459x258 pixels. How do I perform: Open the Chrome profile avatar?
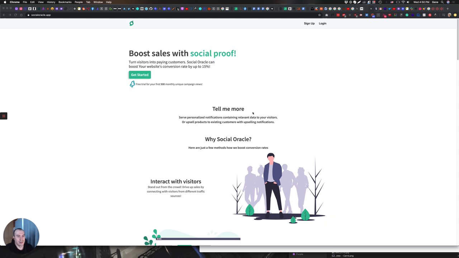pyautogui.click(x=449, y=15)
